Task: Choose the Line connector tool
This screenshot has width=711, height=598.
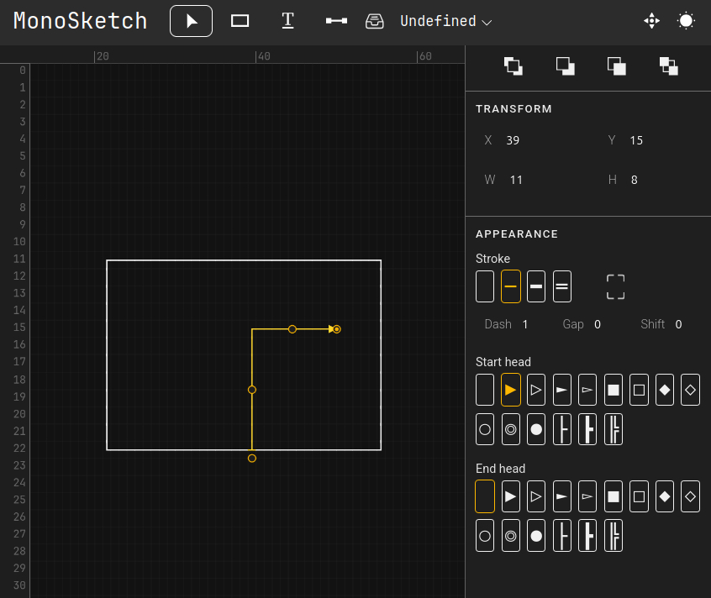Action: click(336, 21)
